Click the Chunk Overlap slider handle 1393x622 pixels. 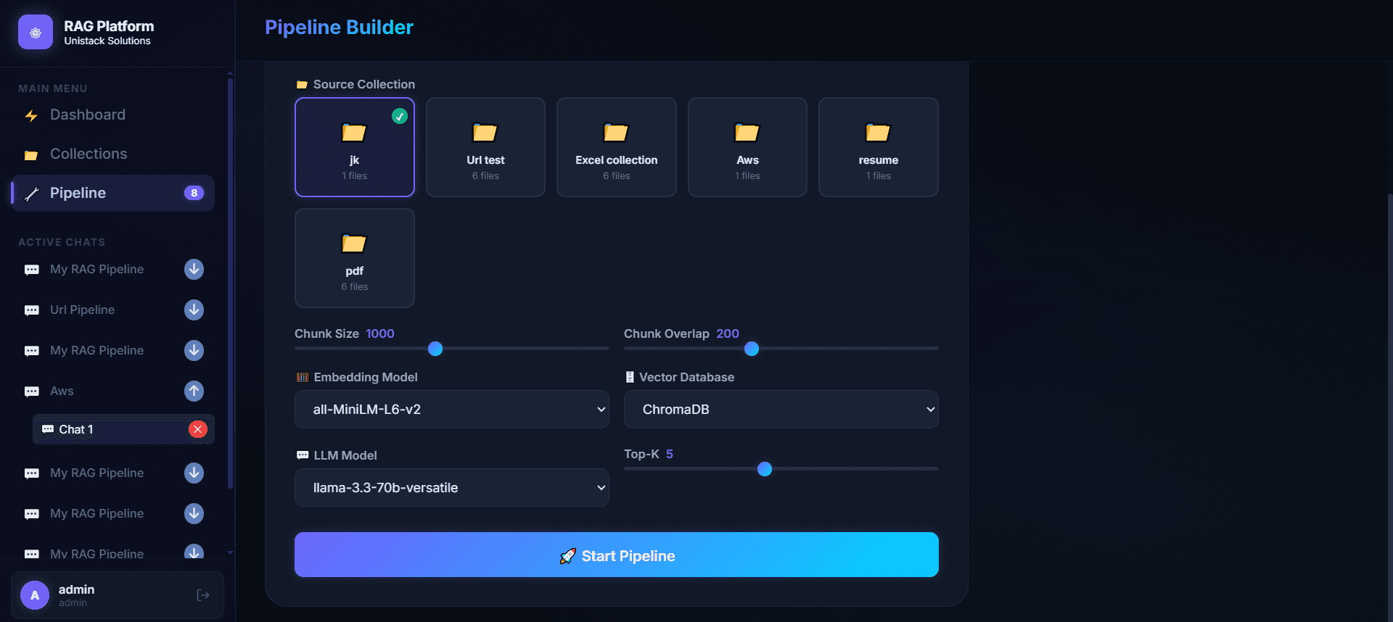tap(752, 349)
